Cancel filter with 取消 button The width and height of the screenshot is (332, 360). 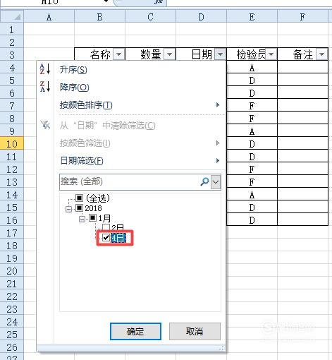pyautogui.click(x=195, y=331)
